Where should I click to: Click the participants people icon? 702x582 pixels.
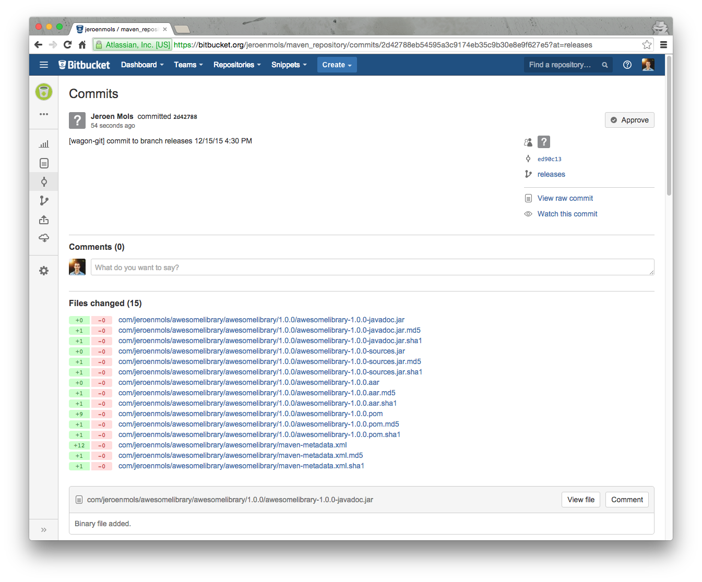528,142
